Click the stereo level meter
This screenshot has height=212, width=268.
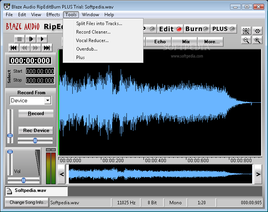(x=51, y=166)
